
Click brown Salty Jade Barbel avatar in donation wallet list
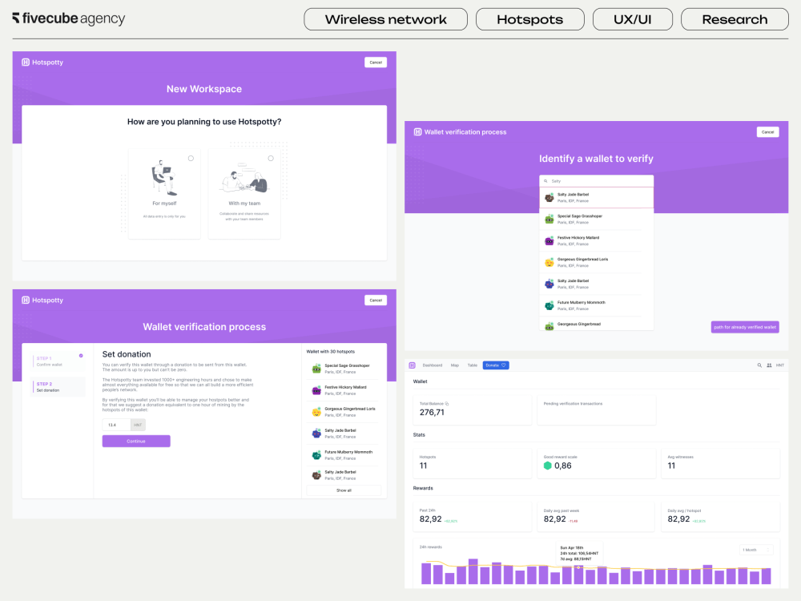(316, 475)
